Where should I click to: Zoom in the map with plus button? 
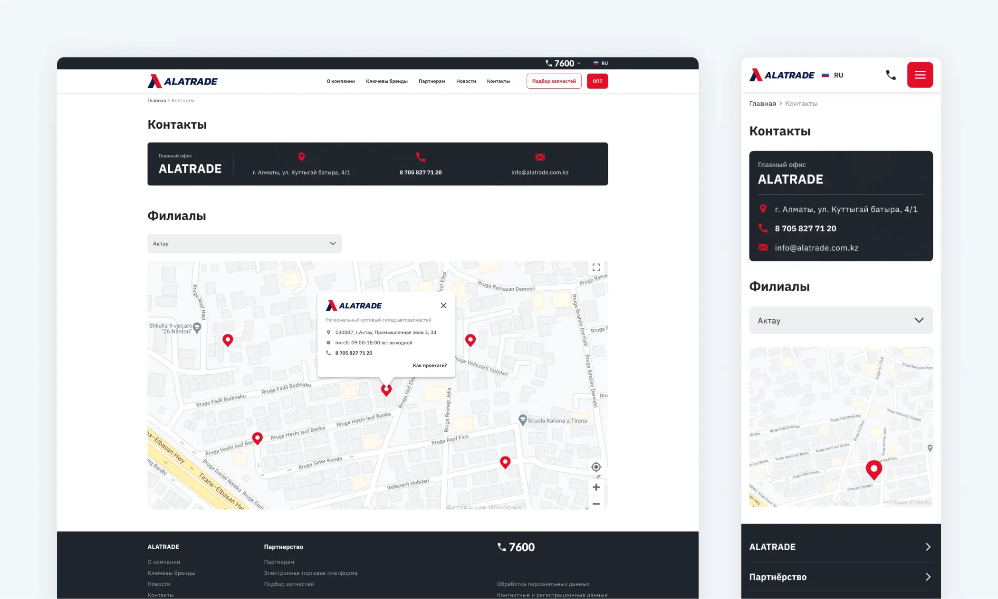click(596, 487)
